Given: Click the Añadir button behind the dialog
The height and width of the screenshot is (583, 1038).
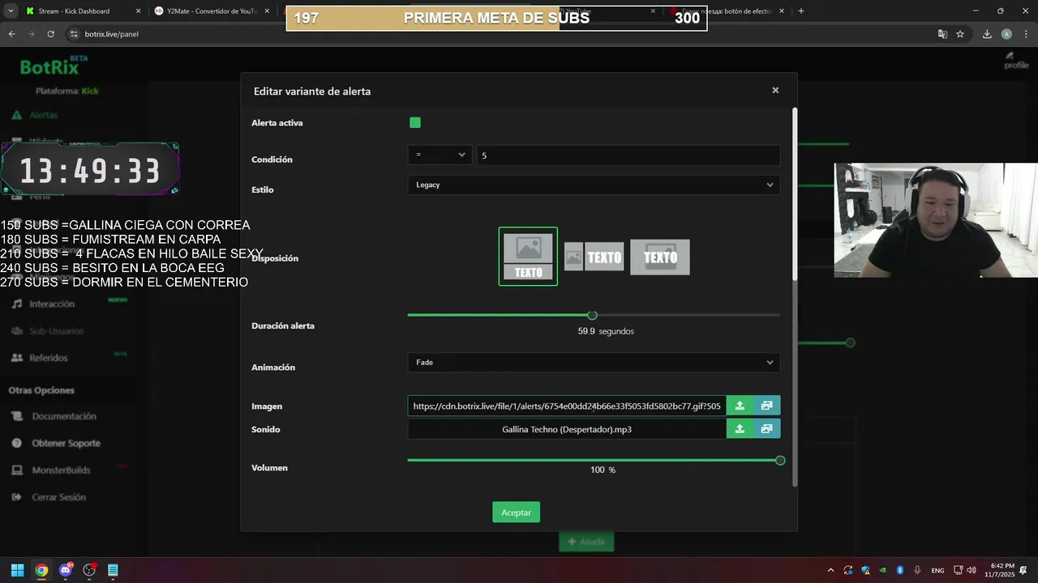Looking at the screenshot, I should [x=586, y=542].
